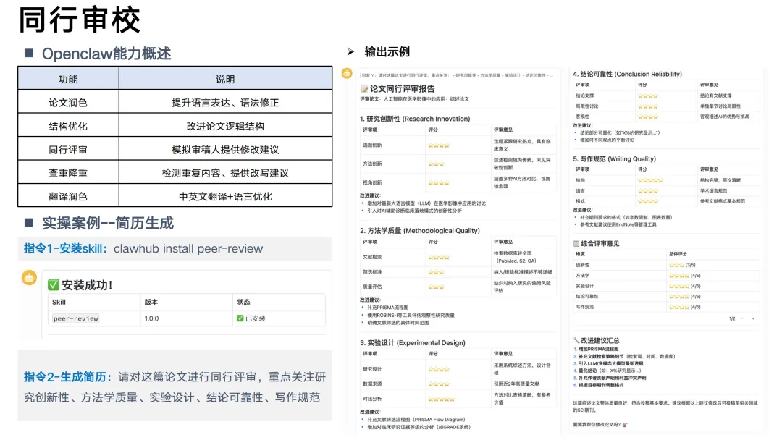782x440 pixels.
Task: Click suggestion 6. 根据目标期刊调整格式
Action: 598,385
